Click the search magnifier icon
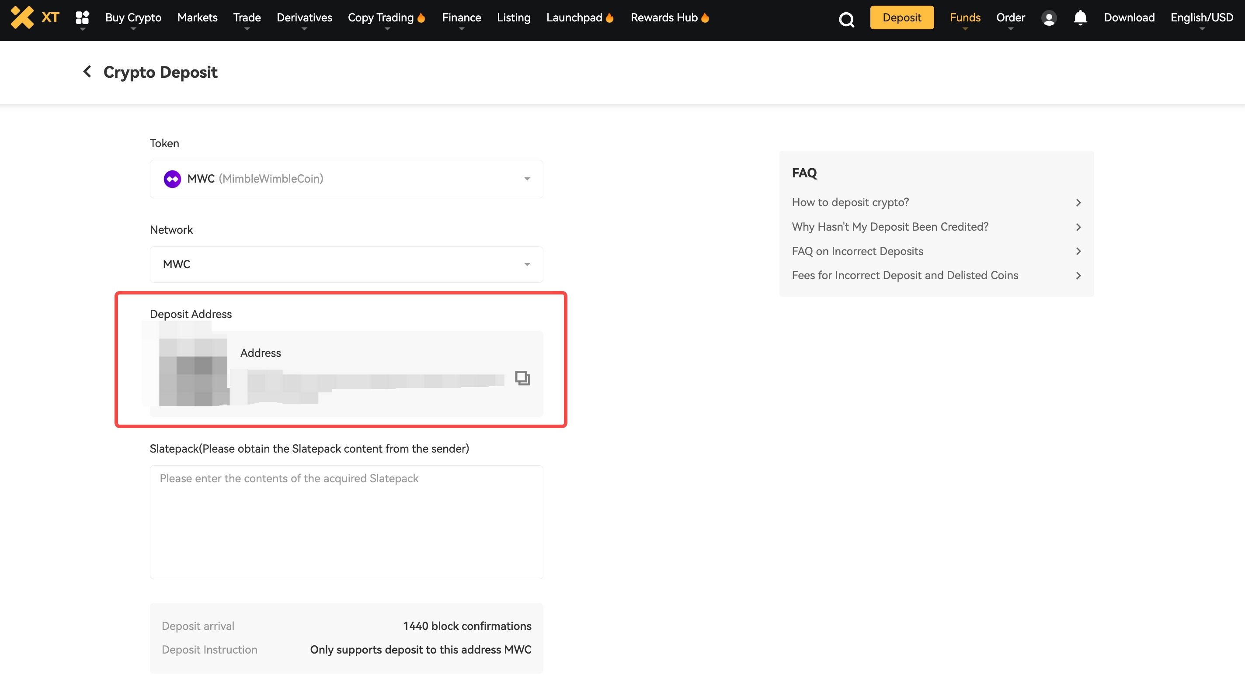1245x692 pixels. pos(846,19)
